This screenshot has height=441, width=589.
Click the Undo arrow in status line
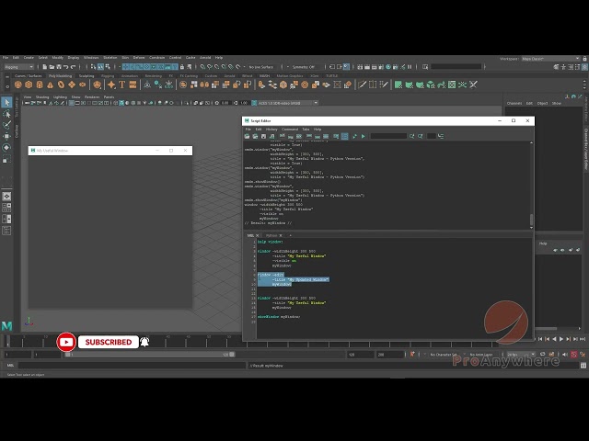66,67
